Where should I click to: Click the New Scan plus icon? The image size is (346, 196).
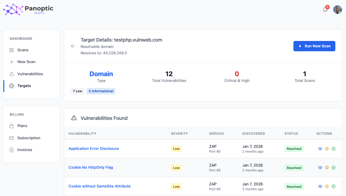(x=12, y=62)
